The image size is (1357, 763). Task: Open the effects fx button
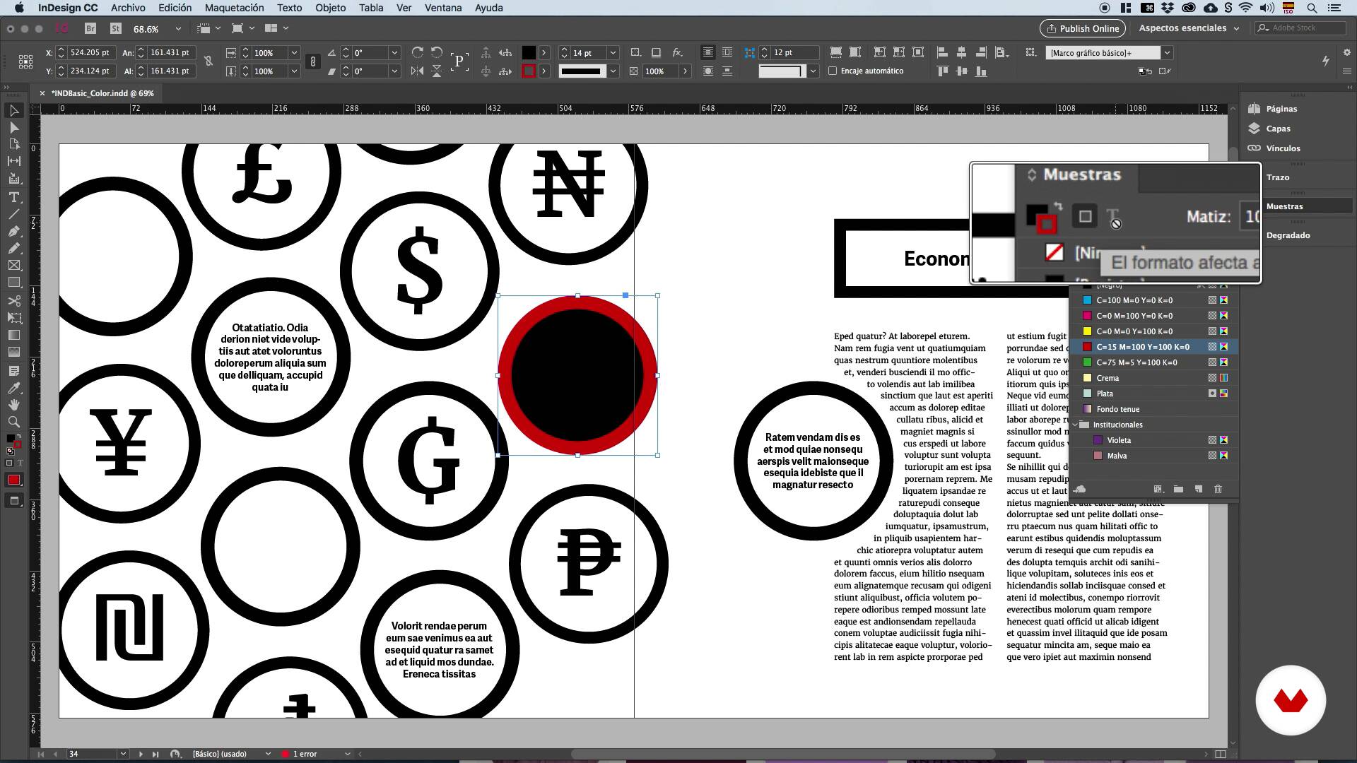[677, 52]
